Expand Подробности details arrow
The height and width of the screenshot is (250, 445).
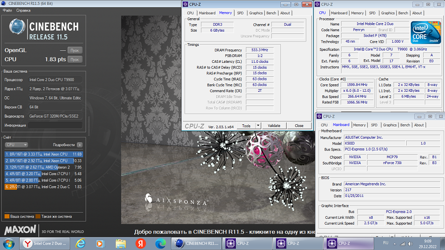80,145
